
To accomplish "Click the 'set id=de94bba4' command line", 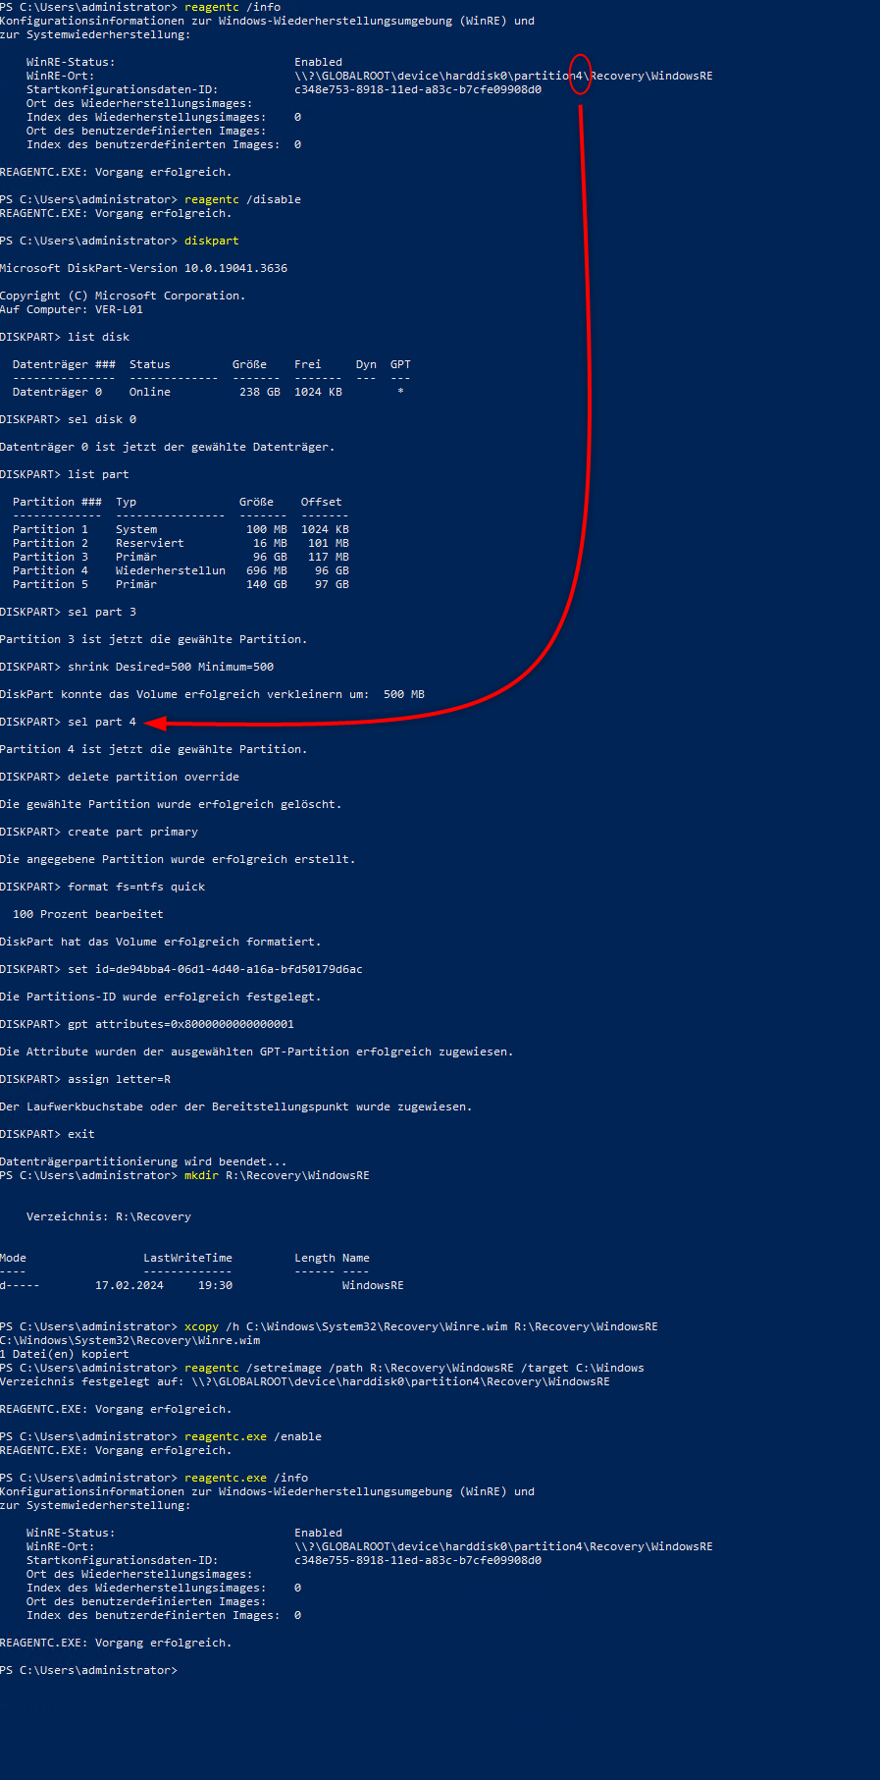I will point(215,969).
